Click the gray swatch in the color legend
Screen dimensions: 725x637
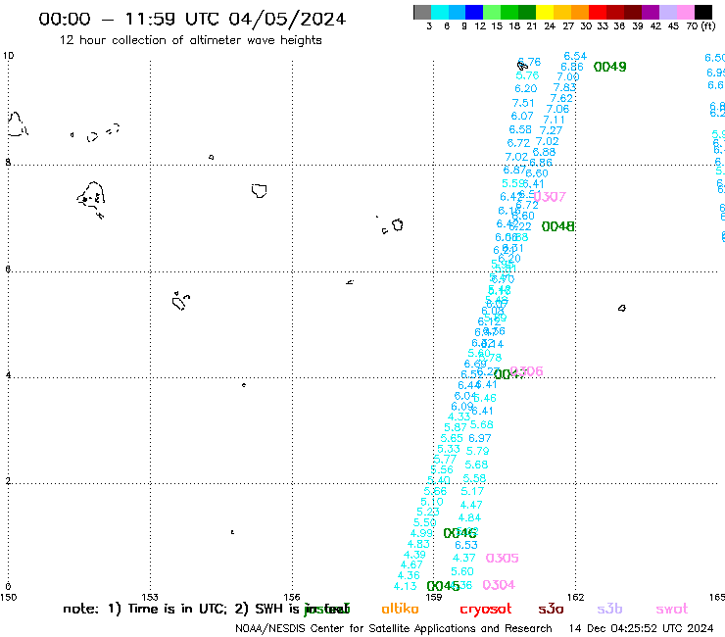[422, 12]
